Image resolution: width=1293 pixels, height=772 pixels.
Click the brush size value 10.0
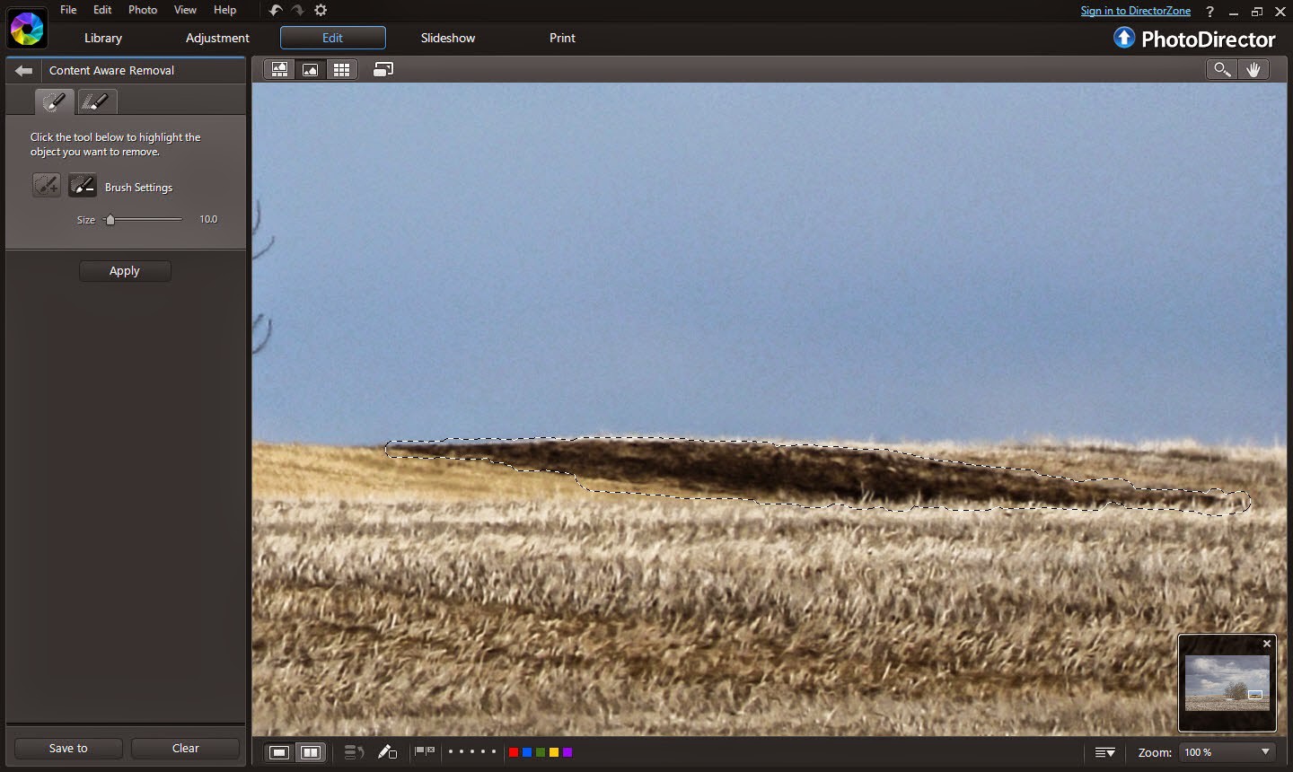pos(208,219)
